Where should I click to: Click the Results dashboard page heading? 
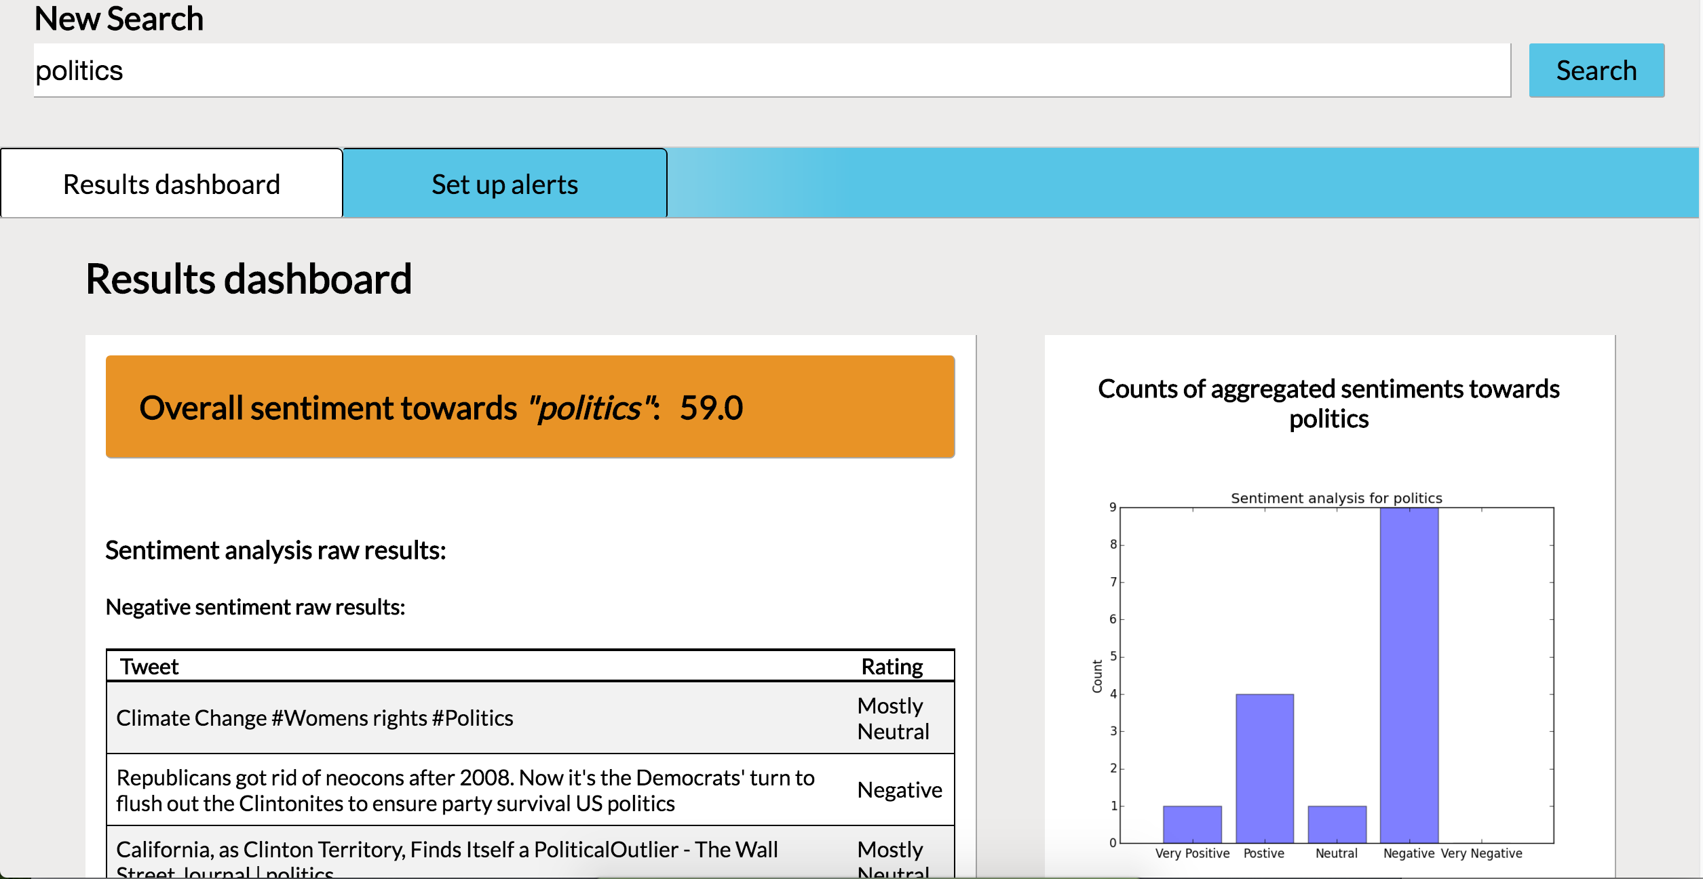(248, 279)
